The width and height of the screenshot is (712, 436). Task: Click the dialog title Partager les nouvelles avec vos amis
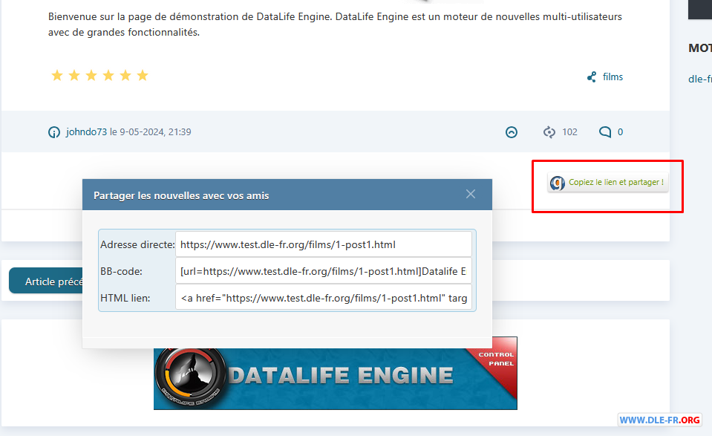click(x=181, y=195)
